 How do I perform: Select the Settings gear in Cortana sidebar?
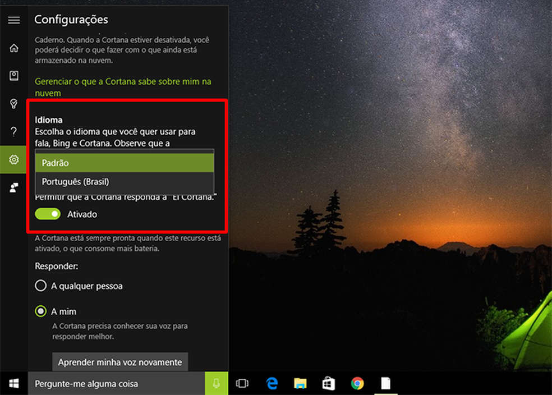[13, 159]
